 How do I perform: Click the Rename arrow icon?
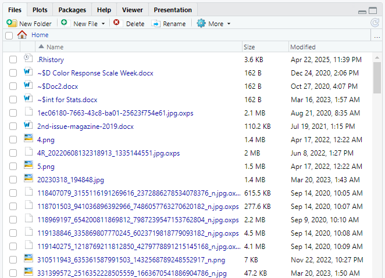click(156, 24)
